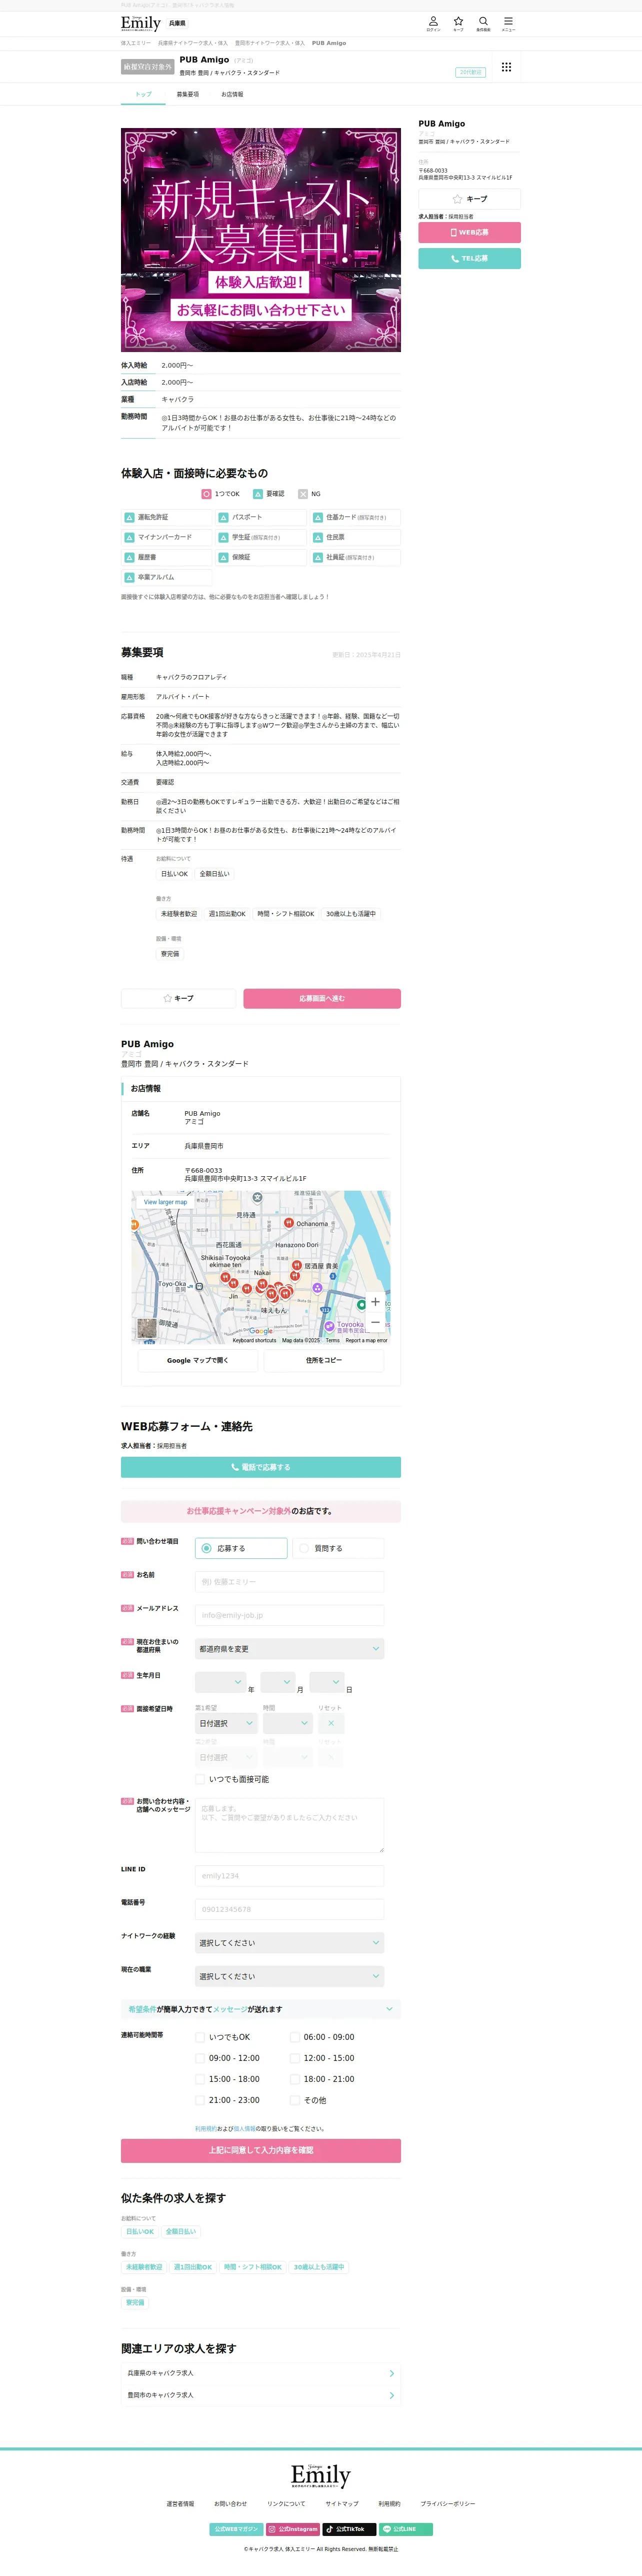The height and width of the screenshot is (2576, 642).
Task: Open the nine-dot grid icon beside shop title
Action: 506,67
